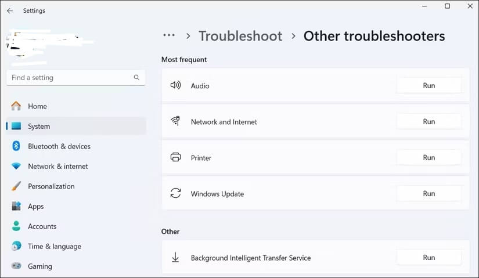Run Background Intelligent Transfer Service troubleshooter
Screen dimensions: 479x278
(x=428, y=258)
